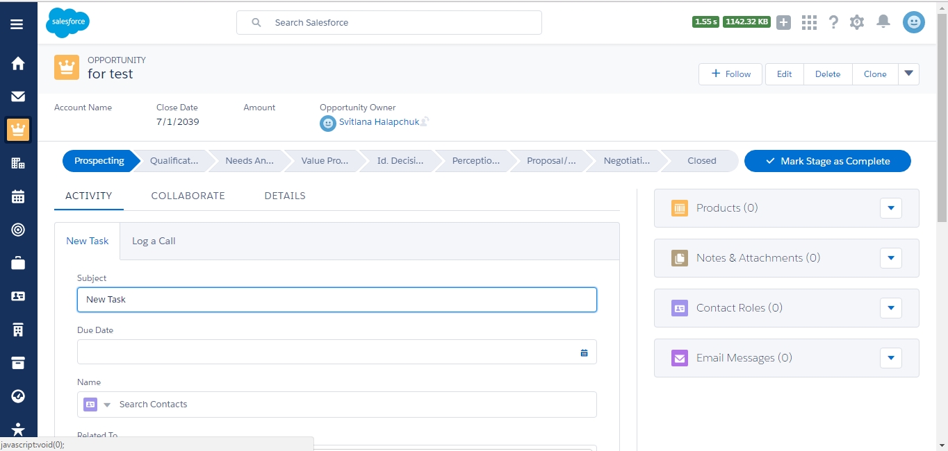This screenshot has width=948, height=451.
Task: Select the Qualification stage in path
Action: (174, 161)
